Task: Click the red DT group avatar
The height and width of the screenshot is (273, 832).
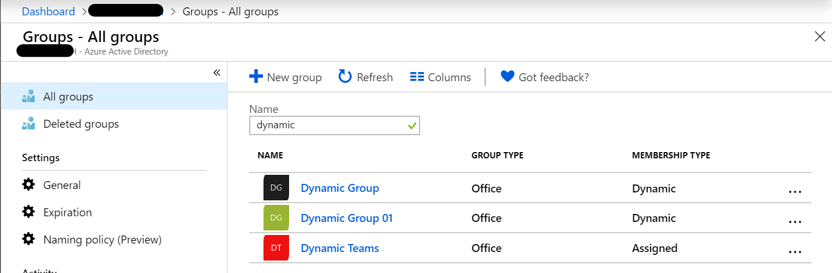Action: pos(276,248)
